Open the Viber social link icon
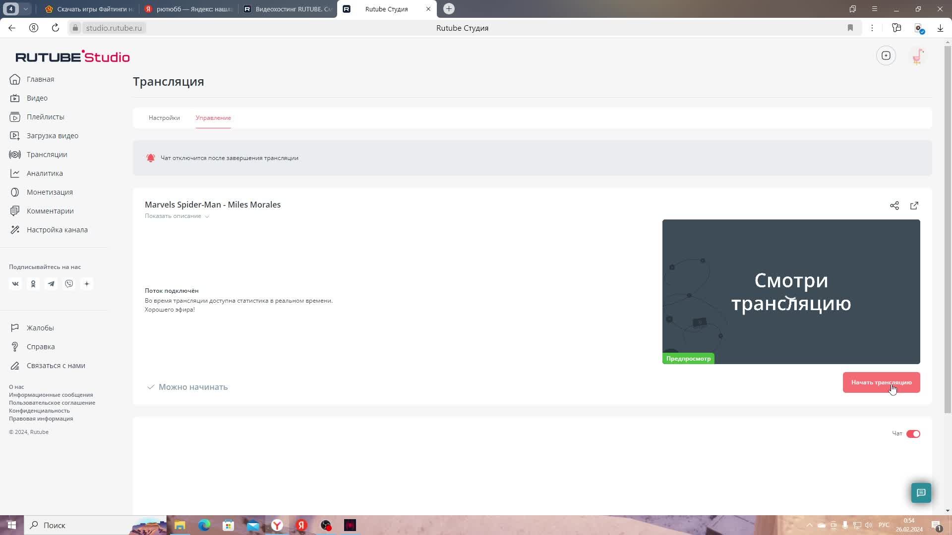Screen dimensions: 952x535 (69, 284)
